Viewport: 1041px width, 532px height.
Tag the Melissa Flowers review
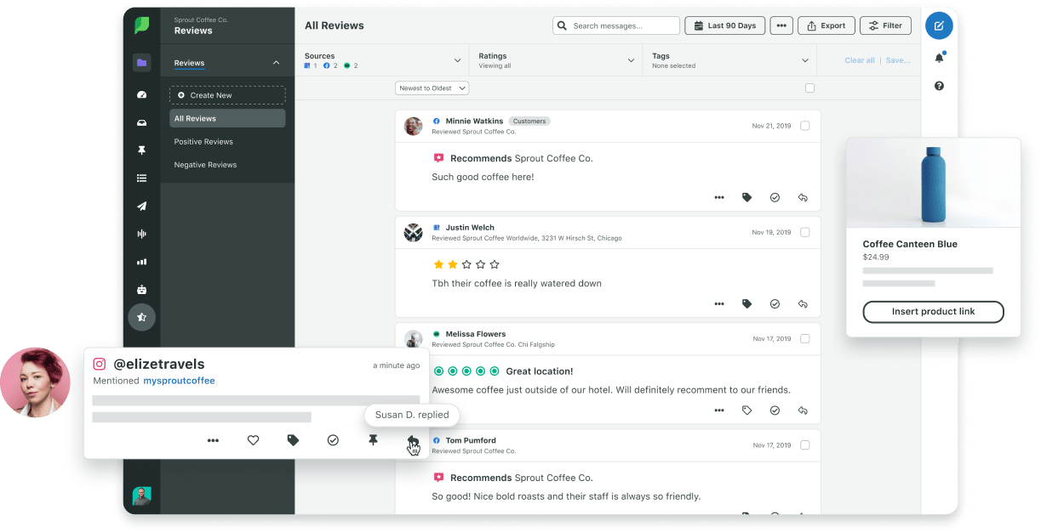pos(746,410)
